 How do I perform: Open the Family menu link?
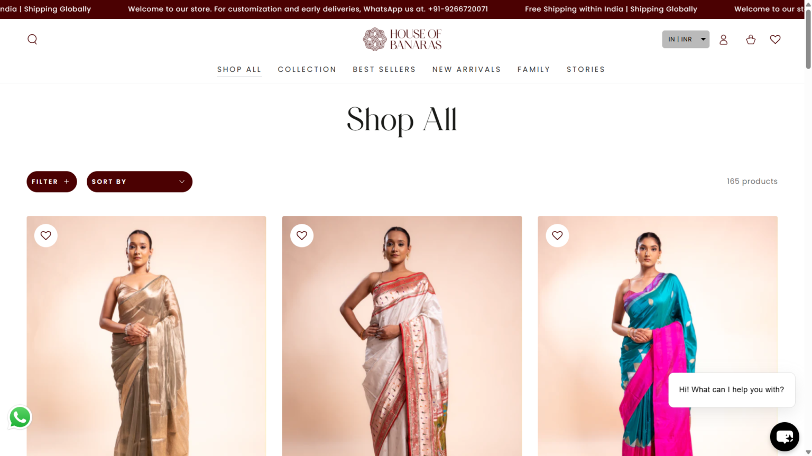click(x=534, y=70)
